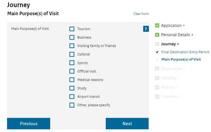The width and height of the screenshot is (211, 132).
Task: Enable the Study checkbox
Action: [72, 88]
